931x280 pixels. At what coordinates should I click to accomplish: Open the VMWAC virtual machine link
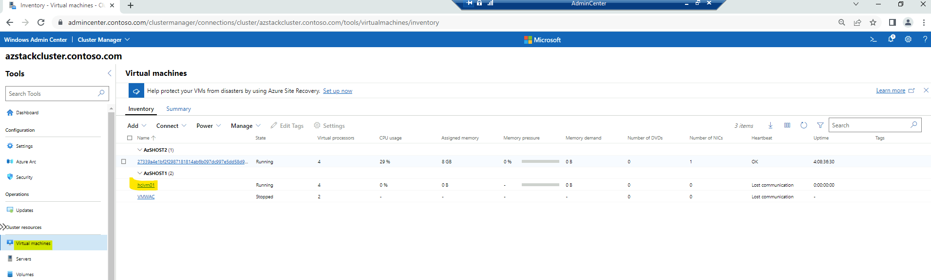click(x=146, y=197)
